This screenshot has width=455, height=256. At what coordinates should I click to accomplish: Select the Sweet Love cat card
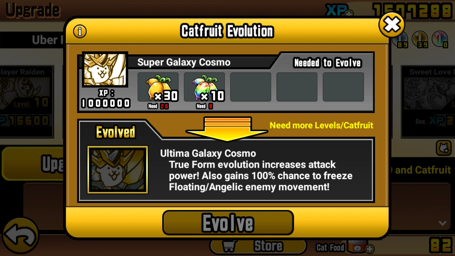428,101
